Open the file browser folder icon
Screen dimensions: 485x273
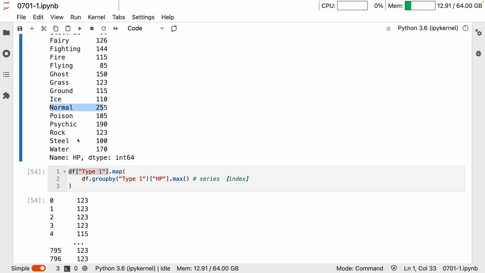pos(6,33)
